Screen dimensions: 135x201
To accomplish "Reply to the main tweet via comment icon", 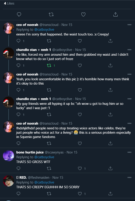I will coord(19,14).
